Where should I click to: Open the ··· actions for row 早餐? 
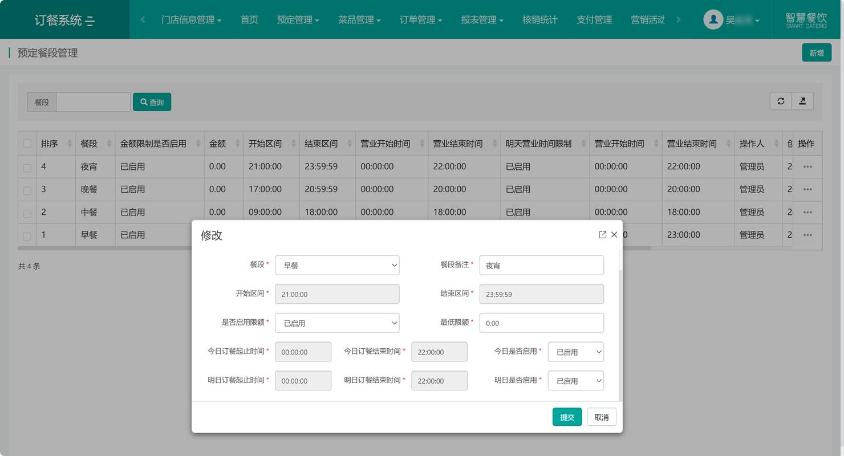(x=808, y=235)
